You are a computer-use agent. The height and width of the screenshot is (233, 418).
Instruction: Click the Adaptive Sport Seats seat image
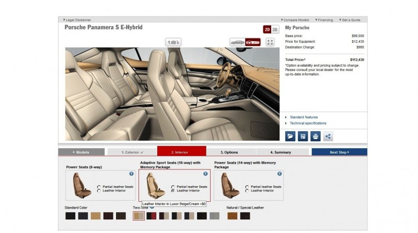pos(155,186)
